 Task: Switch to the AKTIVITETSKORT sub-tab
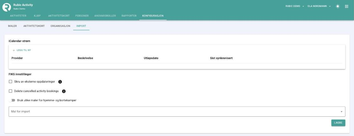click(34, 26)
